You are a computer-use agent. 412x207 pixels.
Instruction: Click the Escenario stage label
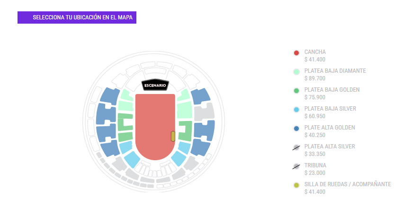(x=155, y=86)
